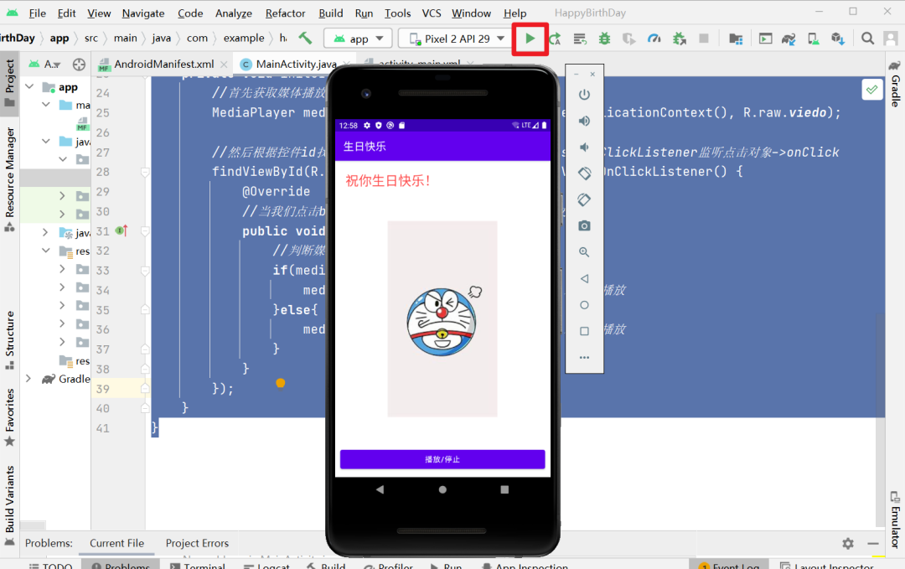Open Search Everywhere magnifier icon
This screenshot has height=569, width=905.
coord(867,39)
